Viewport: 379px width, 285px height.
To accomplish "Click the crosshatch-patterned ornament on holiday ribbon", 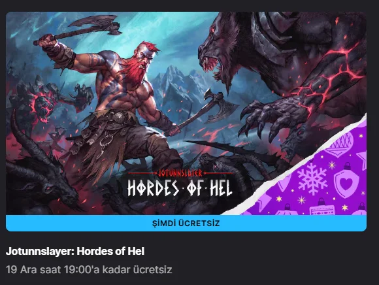I will (339, 144).
